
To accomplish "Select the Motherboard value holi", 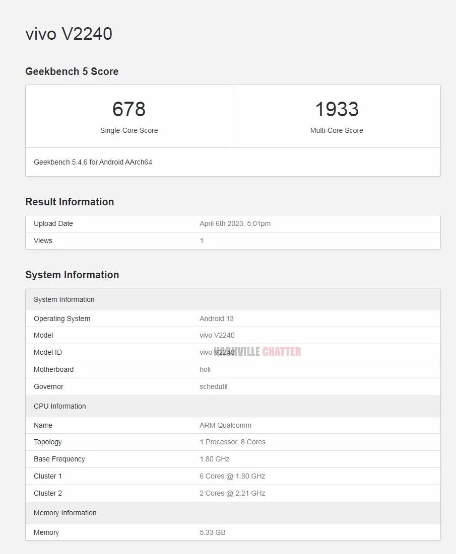I will pos(205,369).
